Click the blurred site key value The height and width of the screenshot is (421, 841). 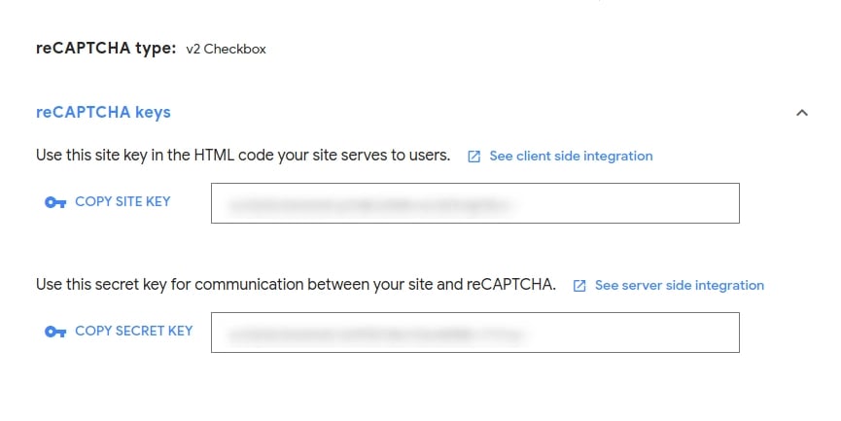point(369,204)
